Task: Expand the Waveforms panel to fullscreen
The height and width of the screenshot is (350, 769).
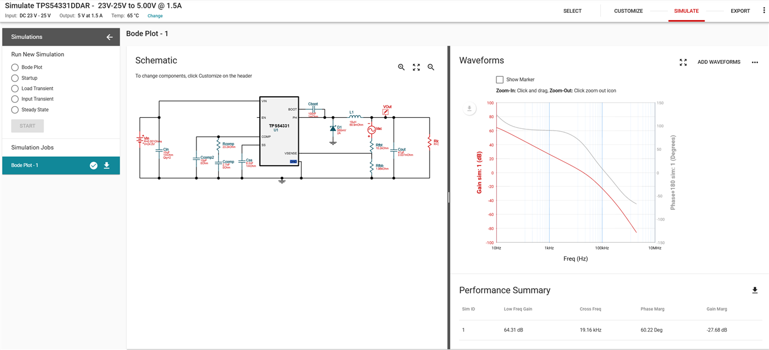Action: (x=683, y=62)
